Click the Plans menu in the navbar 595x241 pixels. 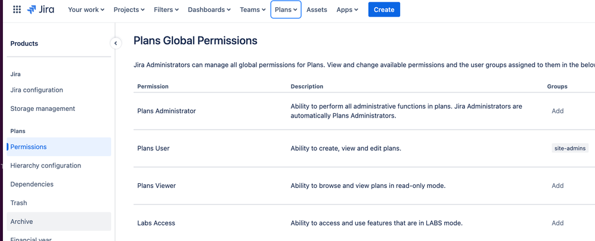(x=286, y=10)
